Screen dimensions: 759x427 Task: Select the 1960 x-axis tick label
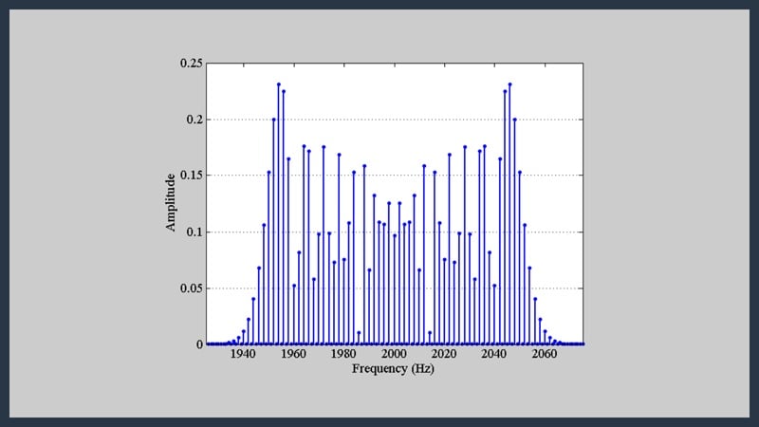pos(293,355)
